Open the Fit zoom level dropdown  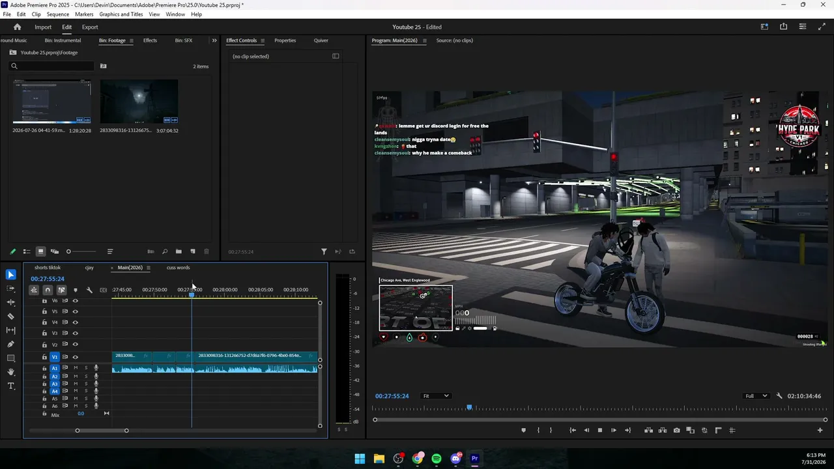click(436, 396)
